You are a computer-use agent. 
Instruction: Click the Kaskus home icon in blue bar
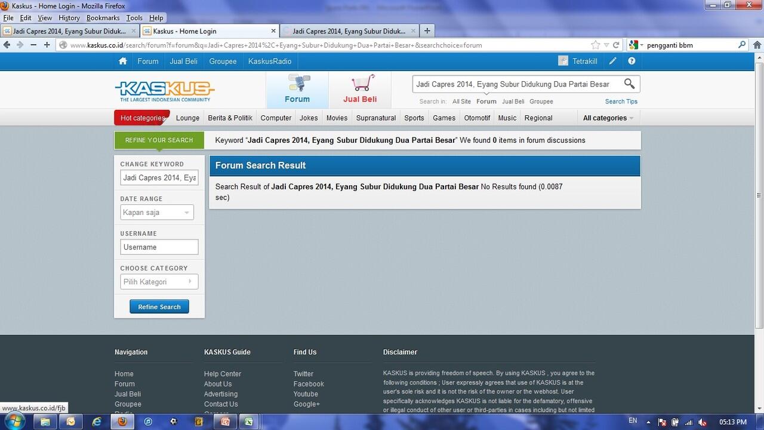[122, 61]
